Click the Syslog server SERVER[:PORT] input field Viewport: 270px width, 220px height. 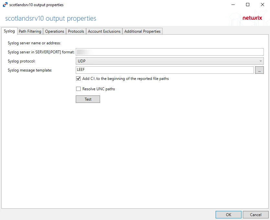click(x=170, y=52)
